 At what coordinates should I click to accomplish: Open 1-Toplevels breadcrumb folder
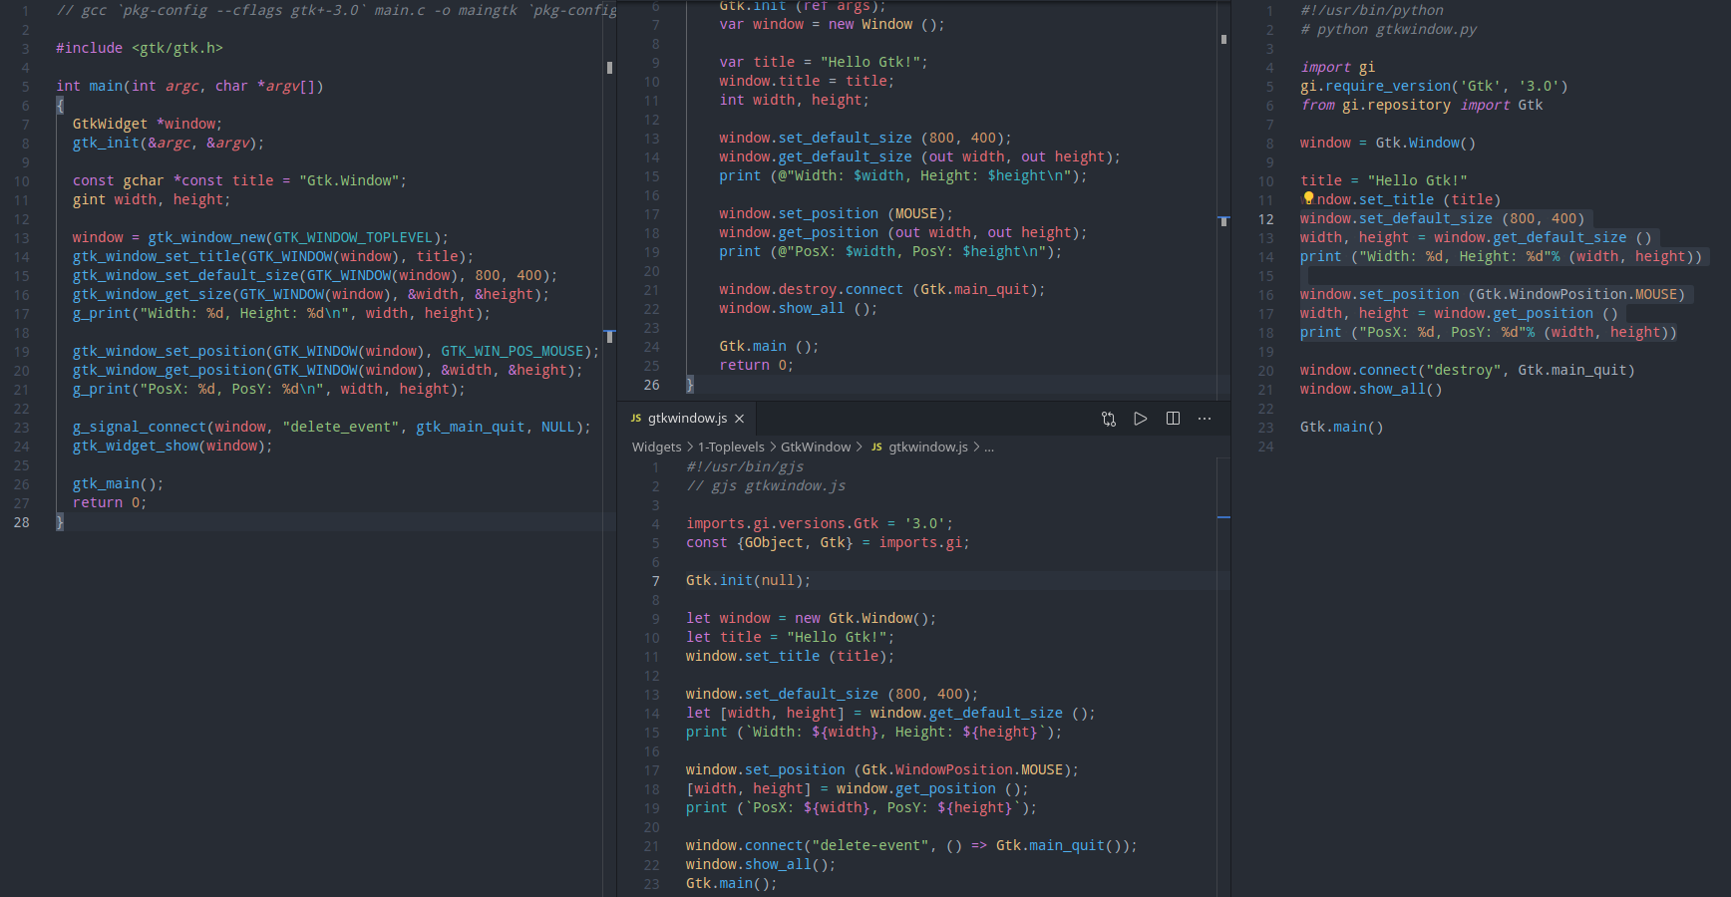(x=731, y=447)
